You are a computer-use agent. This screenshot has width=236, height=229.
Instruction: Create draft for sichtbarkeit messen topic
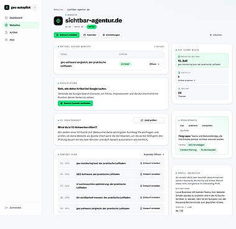pos(150,197)
